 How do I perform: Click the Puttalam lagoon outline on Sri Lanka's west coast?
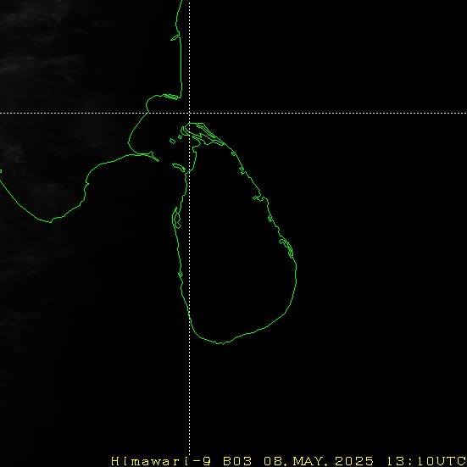177,218
